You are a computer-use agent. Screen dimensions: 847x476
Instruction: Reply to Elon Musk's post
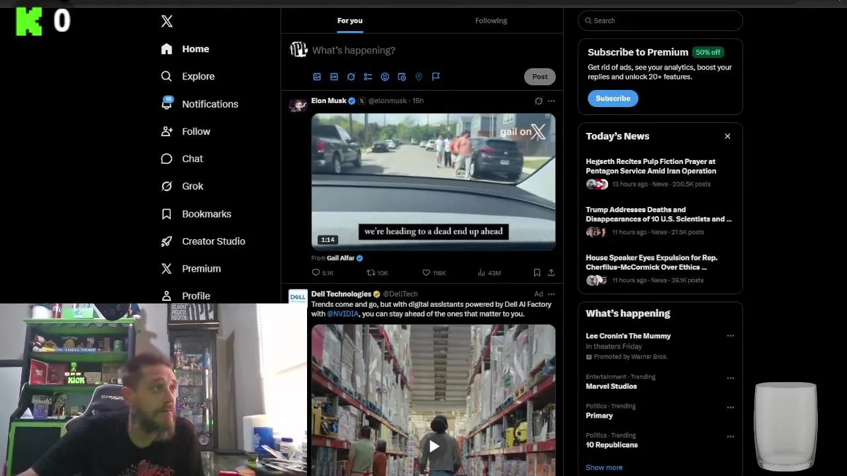322,272
